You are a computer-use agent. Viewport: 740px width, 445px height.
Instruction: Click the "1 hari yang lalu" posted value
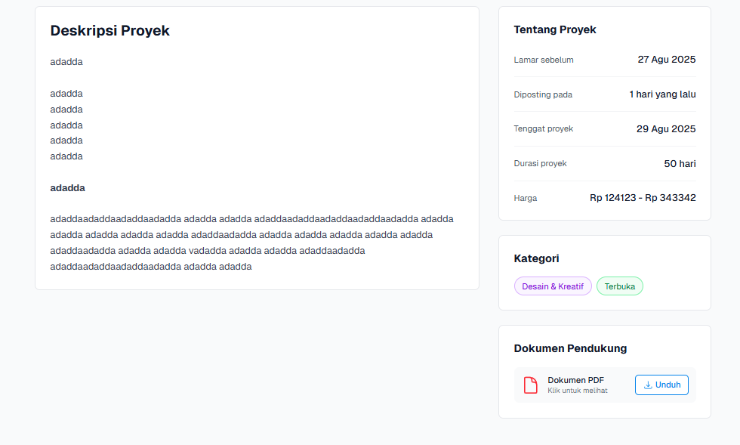(x=662, y=94)
